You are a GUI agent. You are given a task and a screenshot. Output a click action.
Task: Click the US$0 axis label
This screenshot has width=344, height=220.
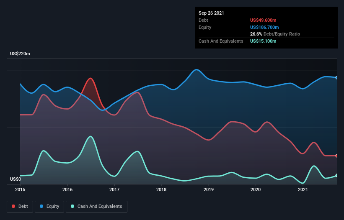pos(16,179)
